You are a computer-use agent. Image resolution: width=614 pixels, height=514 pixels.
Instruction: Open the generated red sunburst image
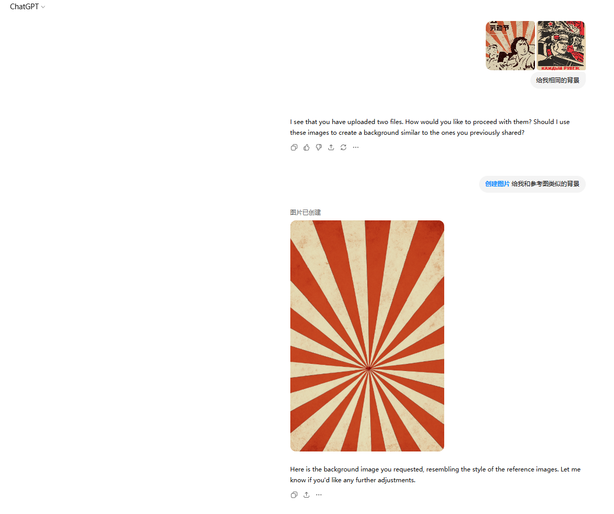point(367,336)
